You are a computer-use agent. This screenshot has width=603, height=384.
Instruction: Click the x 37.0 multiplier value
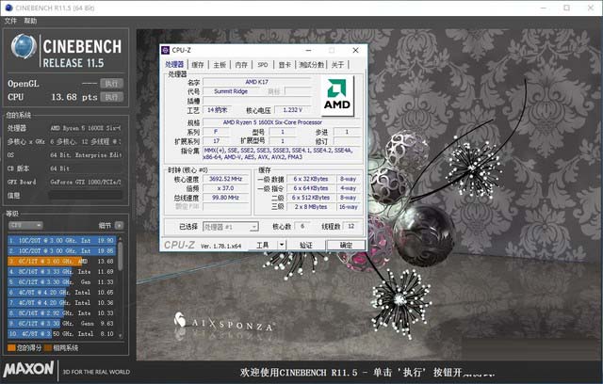coord(225,188)
